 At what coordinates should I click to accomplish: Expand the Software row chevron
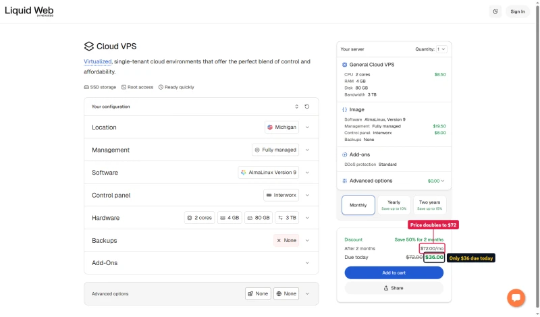(307, 173)
